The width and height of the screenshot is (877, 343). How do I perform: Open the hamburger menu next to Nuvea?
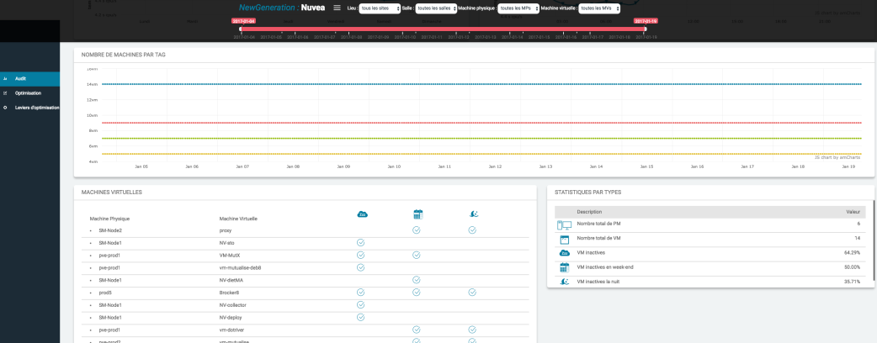pyautogui.click(x=337, y=8)
